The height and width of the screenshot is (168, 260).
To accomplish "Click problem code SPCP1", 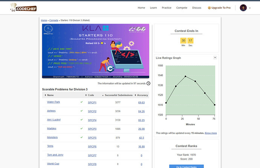I will point(92,102).
